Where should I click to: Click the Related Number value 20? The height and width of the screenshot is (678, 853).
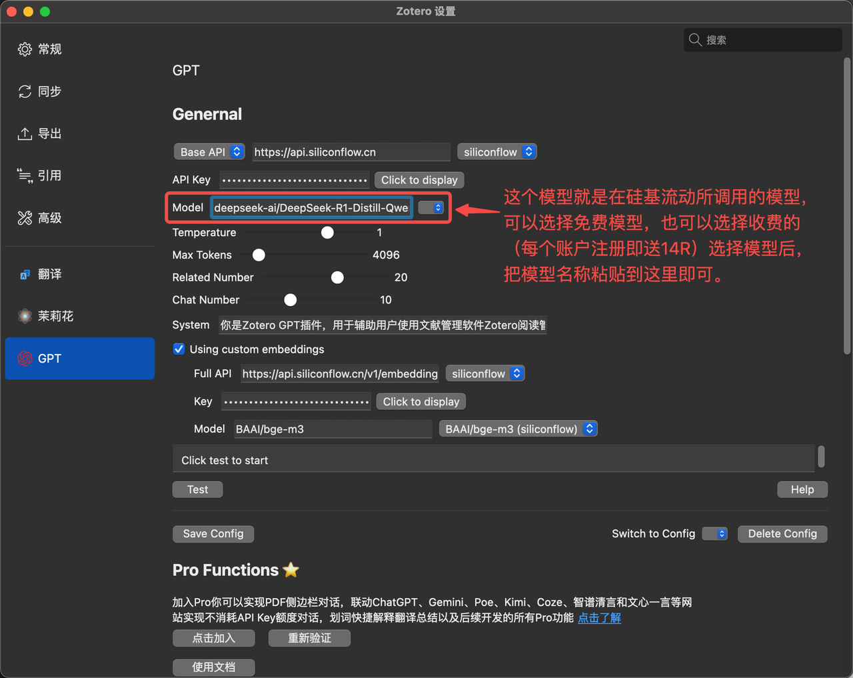[x=401, y=277]
